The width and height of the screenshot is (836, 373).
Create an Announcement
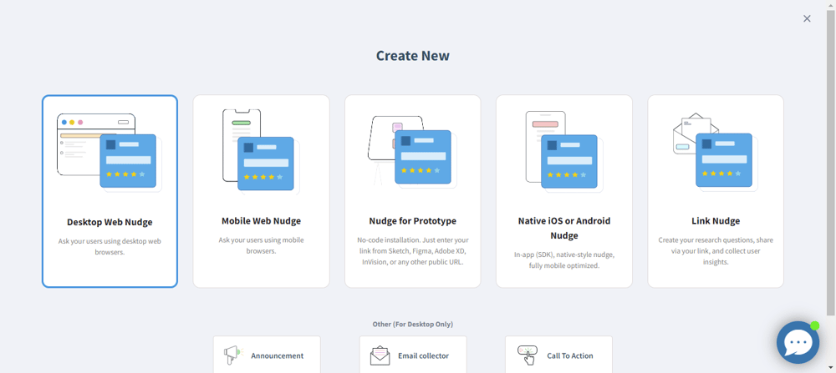267,355
